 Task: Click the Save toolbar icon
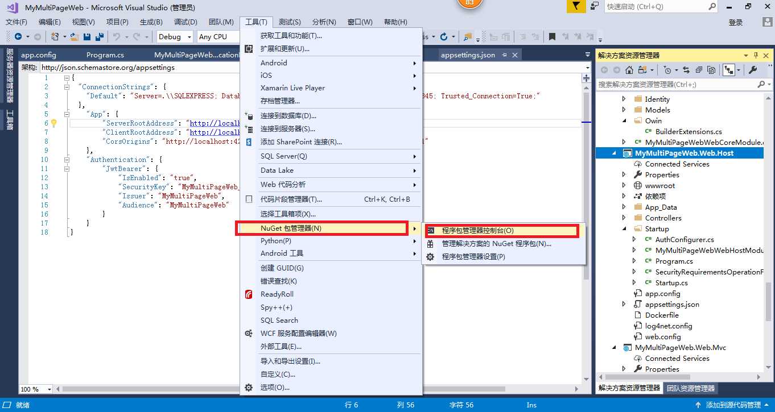pos(87,36)
